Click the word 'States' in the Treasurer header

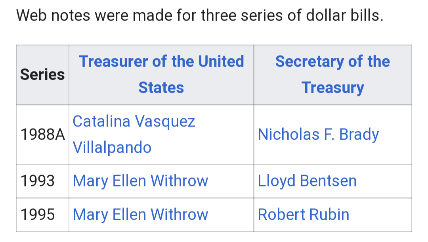(161, 88)
